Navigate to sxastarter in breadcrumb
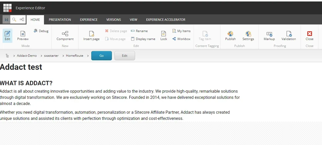 coord(51,56)
